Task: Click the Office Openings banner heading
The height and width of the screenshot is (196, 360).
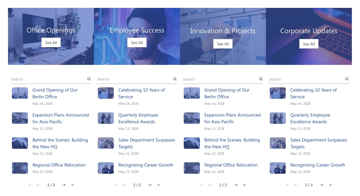Action: [x=51, y=30]
